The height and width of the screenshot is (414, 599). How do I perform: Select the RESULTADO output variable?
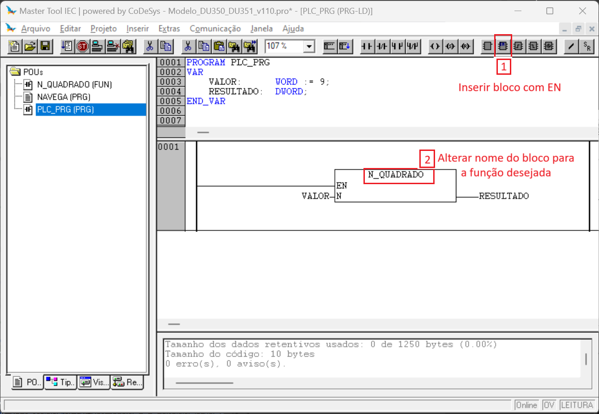tap(504, 196)
